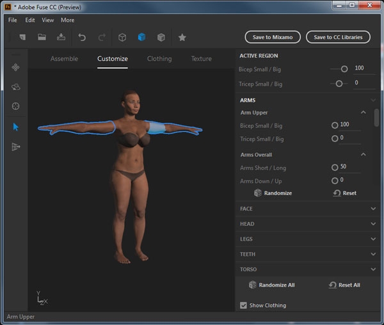
Task: Click the Save to Mixamo button
Action: [x=273, y=37]
